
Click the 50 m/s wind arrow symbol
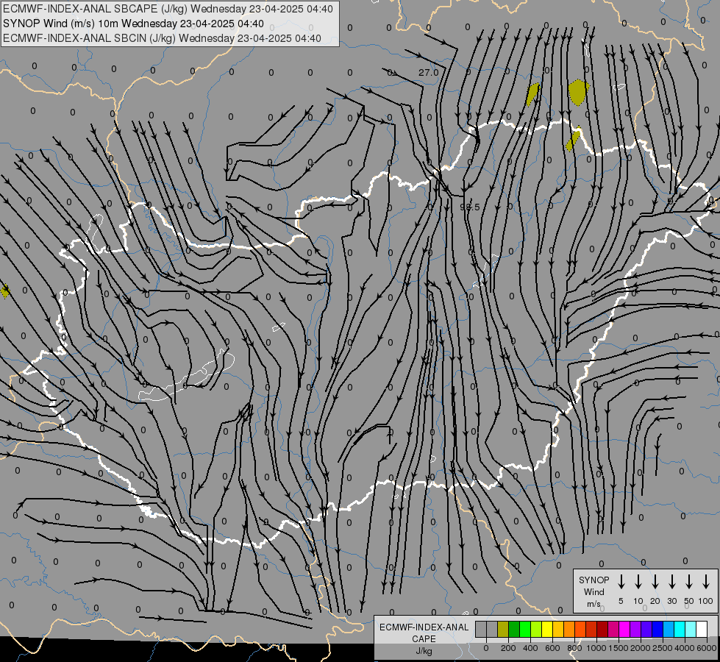click(689, 582)
